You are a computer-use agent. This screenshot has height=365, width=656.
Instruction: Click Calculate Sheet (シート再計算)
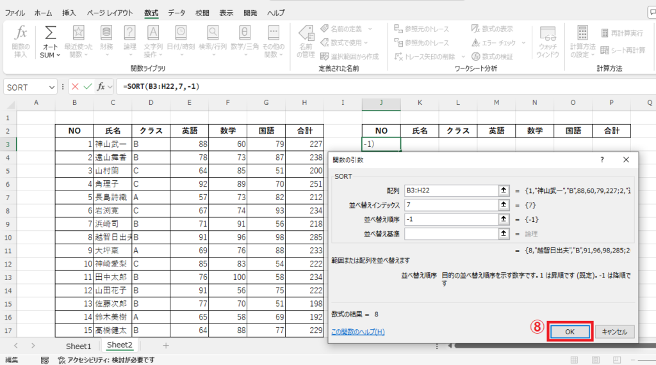click(623, 50)
